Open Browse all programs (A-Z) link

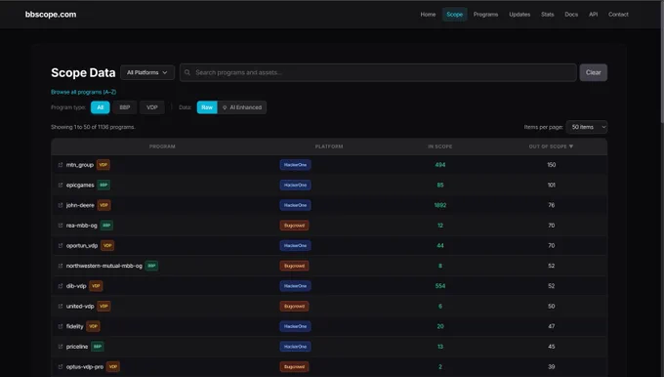click(83, 92)
